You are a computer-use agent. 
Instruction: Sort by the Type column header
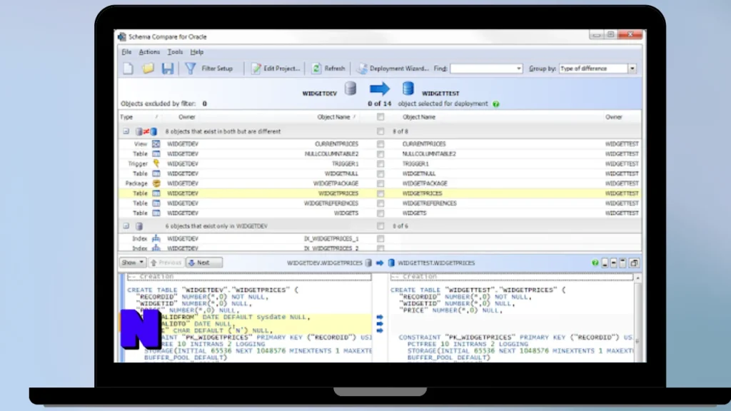[x=126, y=117]
